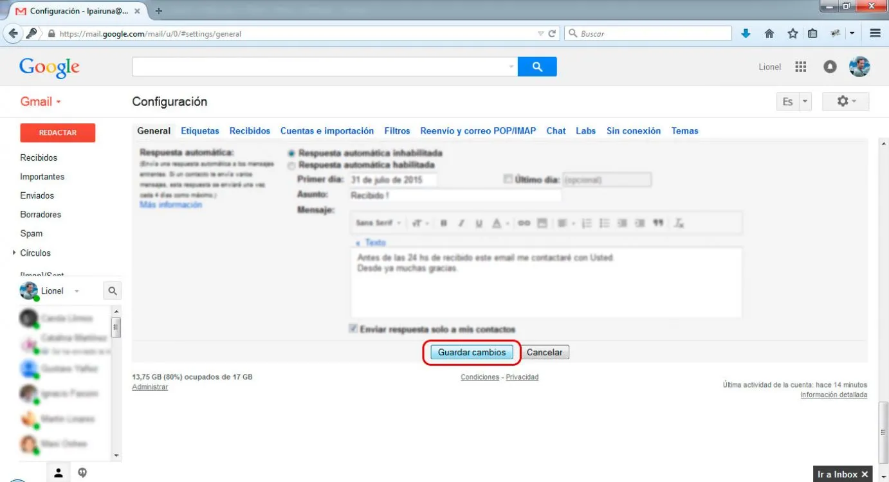Open the Administrar storage link
Screen dimensions: 889x482
pos(150,387)
